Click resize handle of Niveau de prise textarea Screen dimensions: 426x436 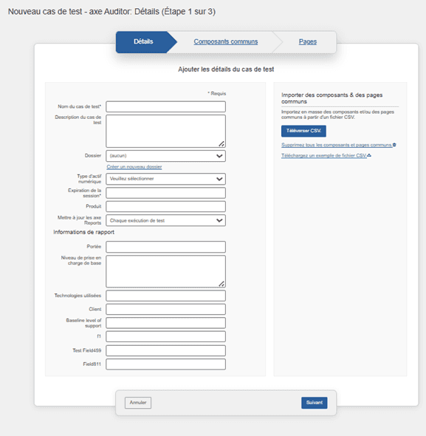221,284
